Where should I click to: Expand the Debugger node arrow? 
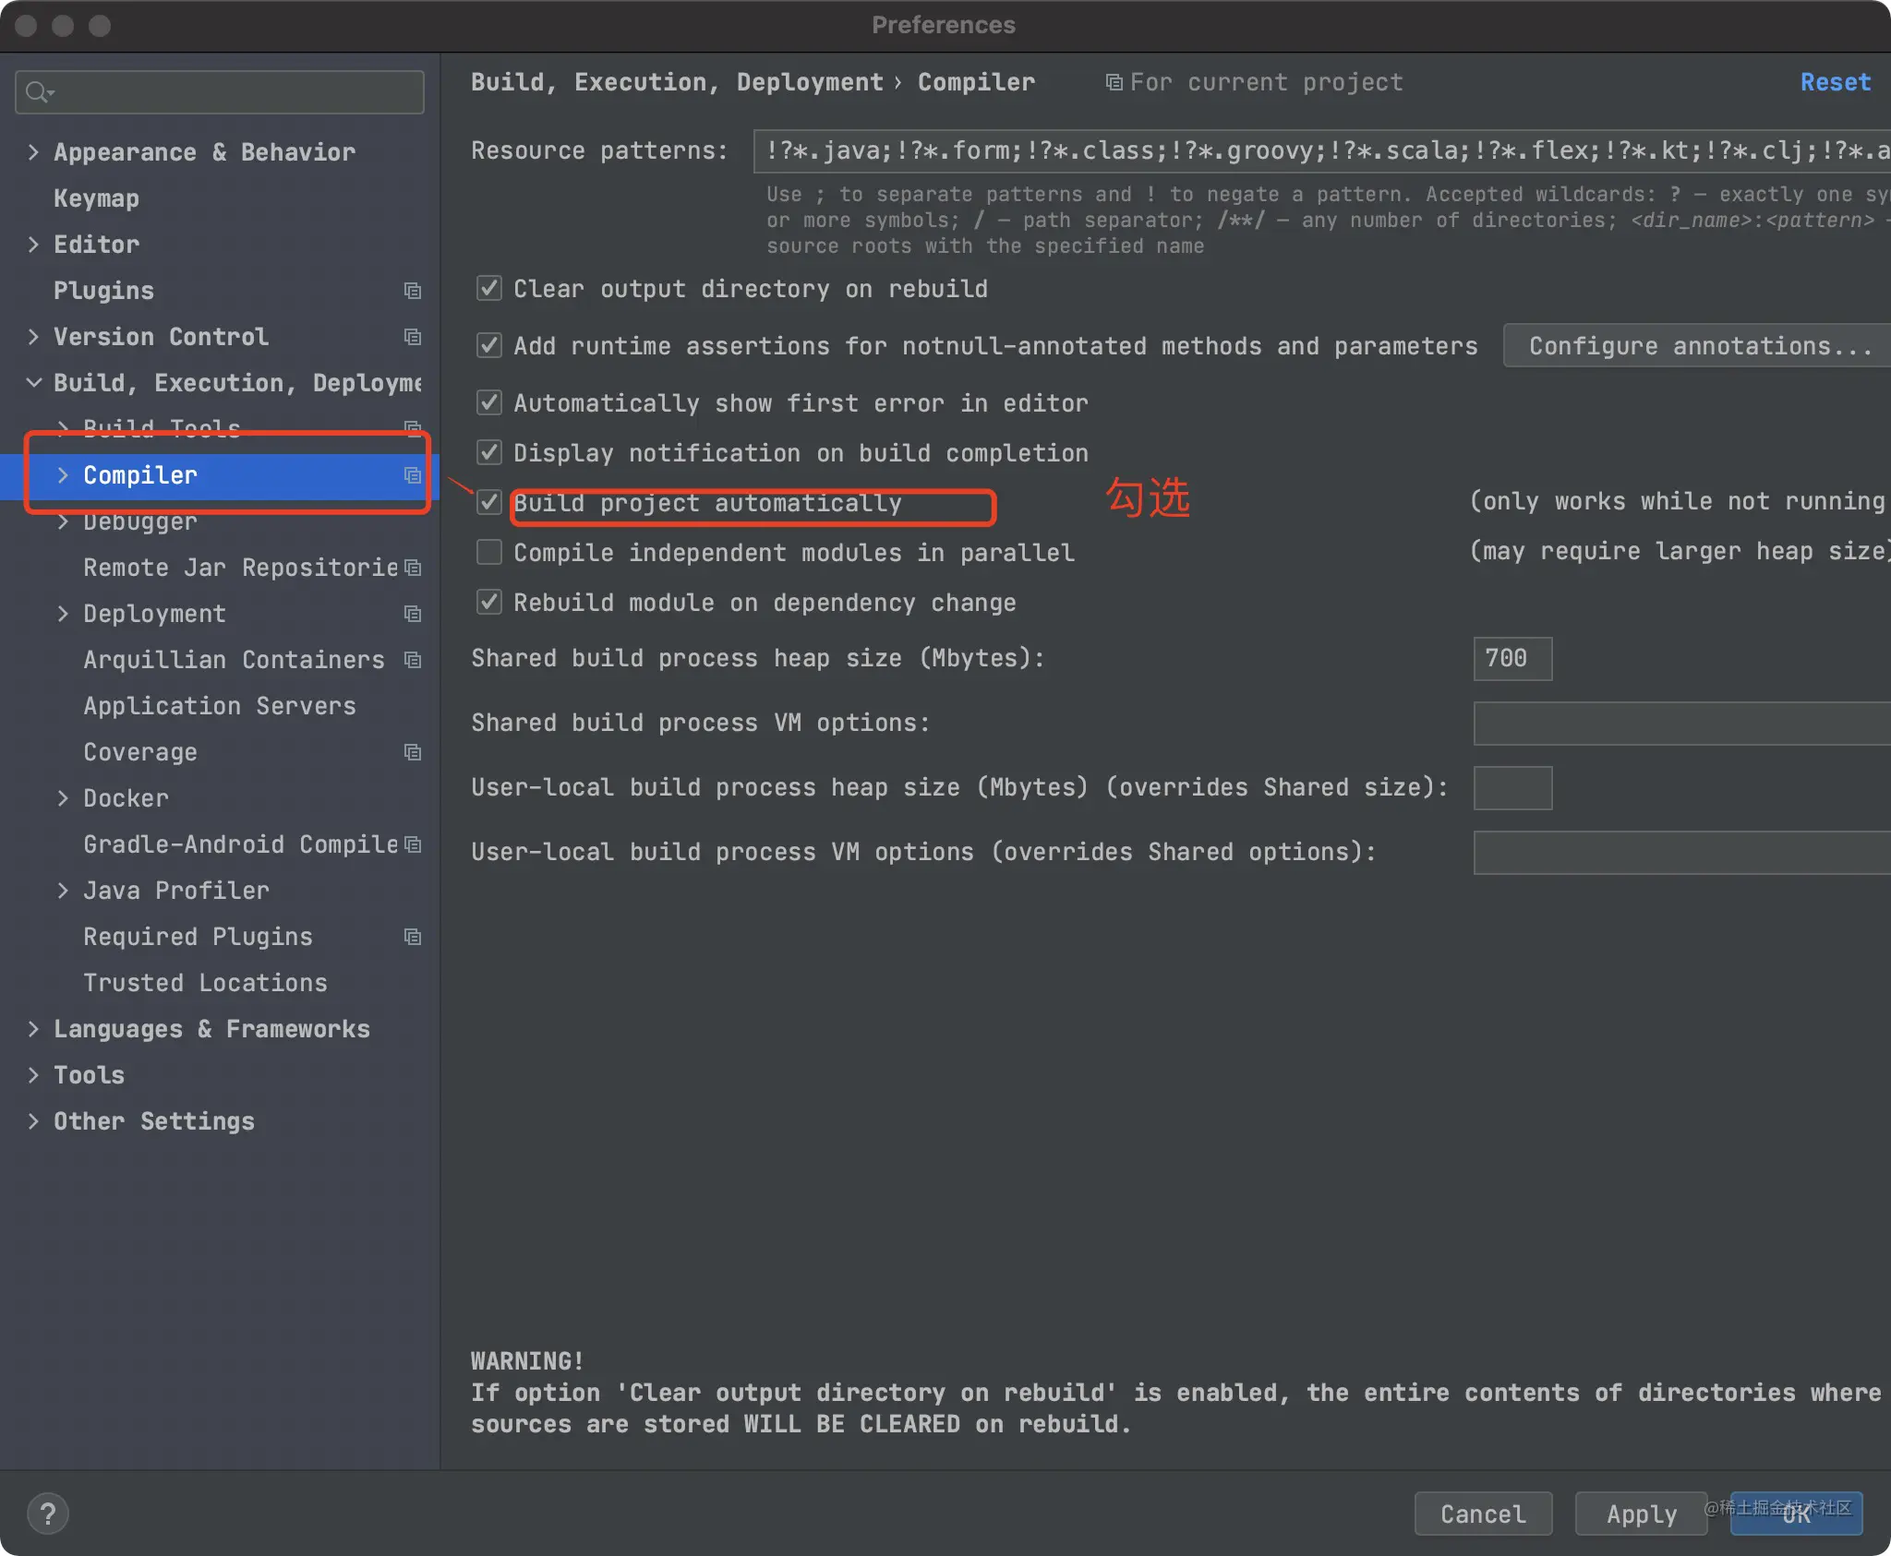pos(63,521)
